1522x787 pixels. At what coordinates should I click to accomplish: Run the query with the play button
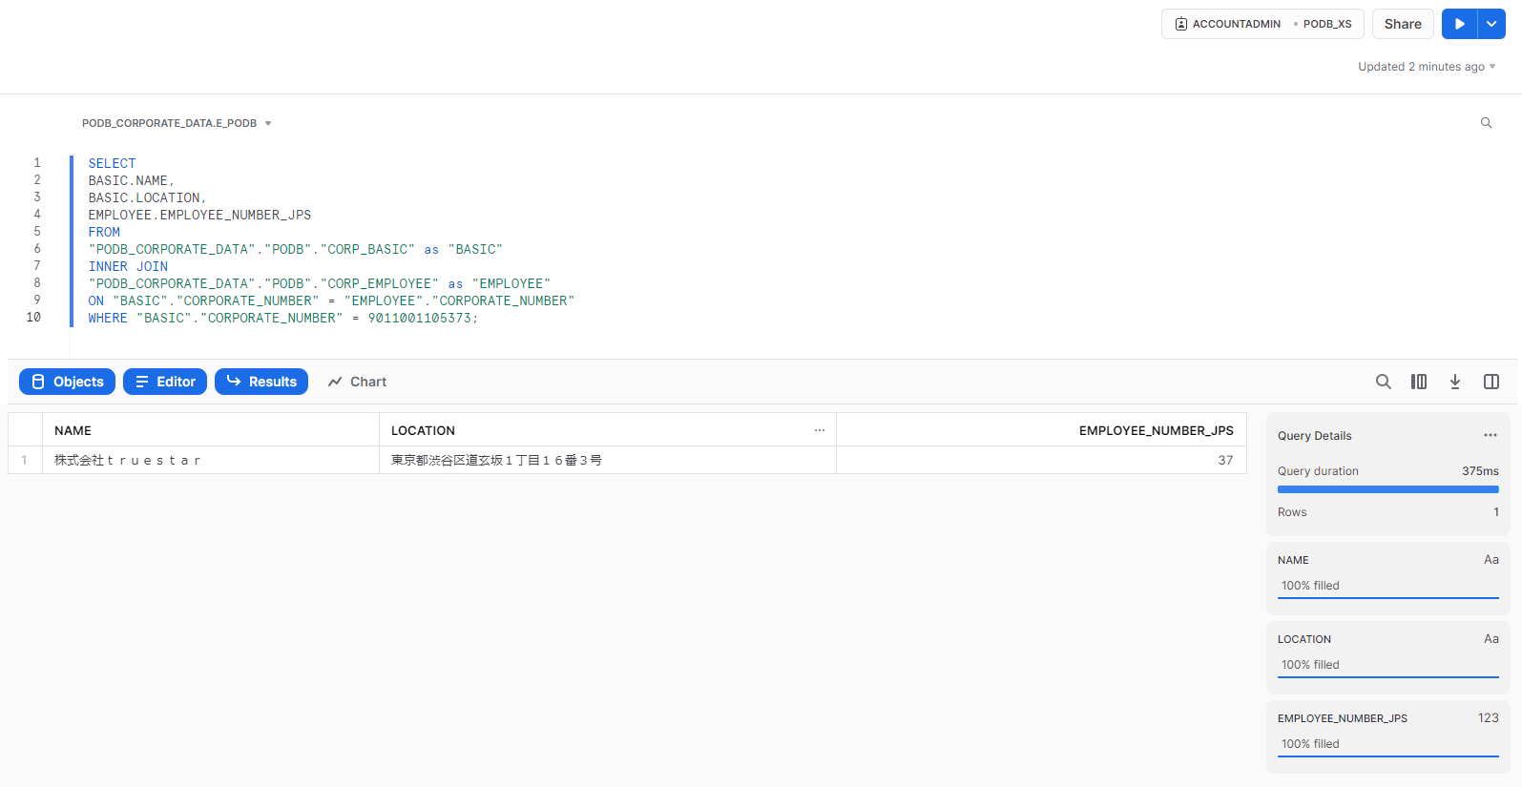1459,24
